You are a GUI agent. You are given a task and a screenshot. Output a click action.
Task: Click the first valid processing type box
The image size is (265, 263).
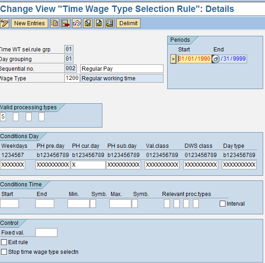[x=3, y=117]
